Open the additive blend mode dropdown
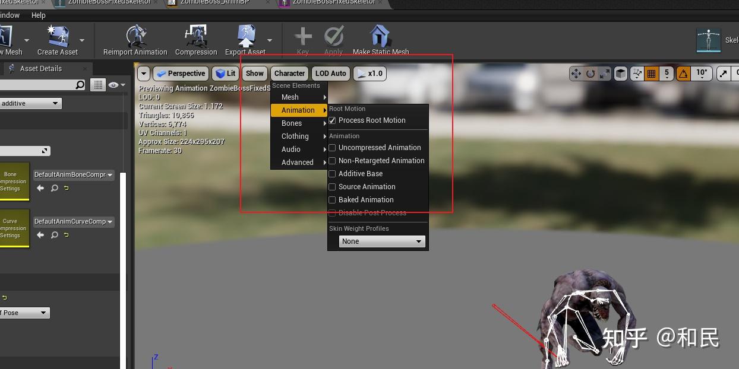The image size is (739, 369). click(x=31, y=103)
